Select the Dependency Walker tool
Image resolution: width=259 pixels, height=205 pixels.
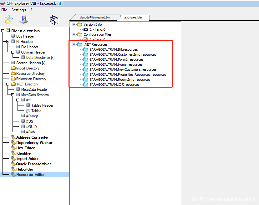click(34, 143)
